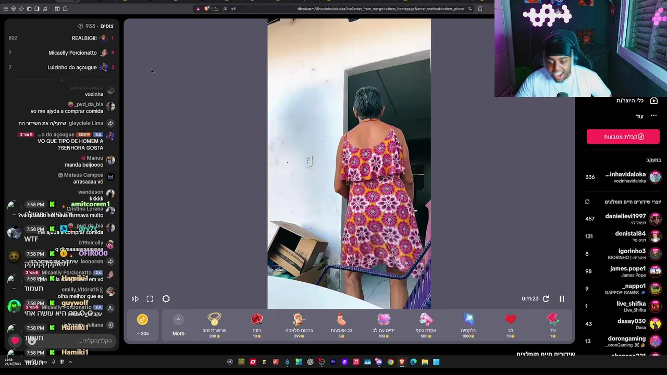Open the address bar search icon

(225, 9)
